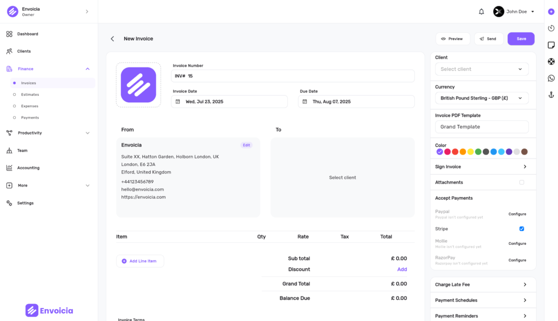Open the WhatsApp icon in right rail
Viewport: 558px width, 321px height.
(x=551, y=78)
